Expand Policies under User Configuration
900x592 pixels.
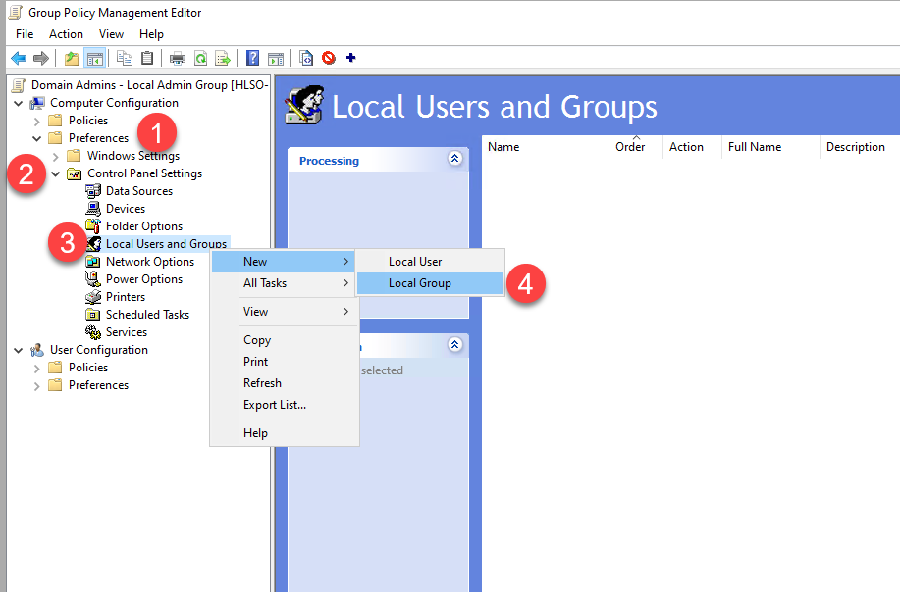pos(37,368)
